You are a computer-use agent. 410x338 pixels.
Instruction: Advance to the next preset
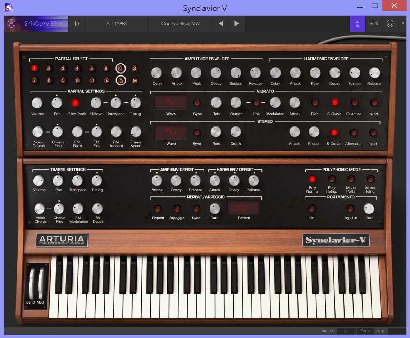[237, 24]
